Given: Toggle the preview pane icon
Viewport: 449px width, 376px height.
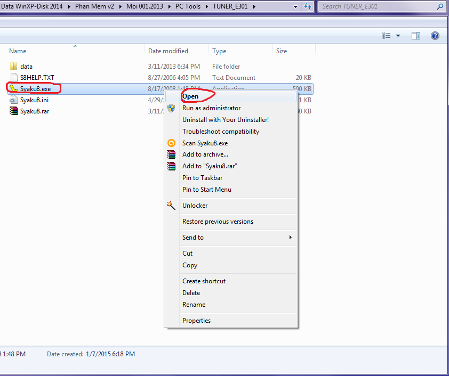Looking at the screenshot, I should point(416,36).
